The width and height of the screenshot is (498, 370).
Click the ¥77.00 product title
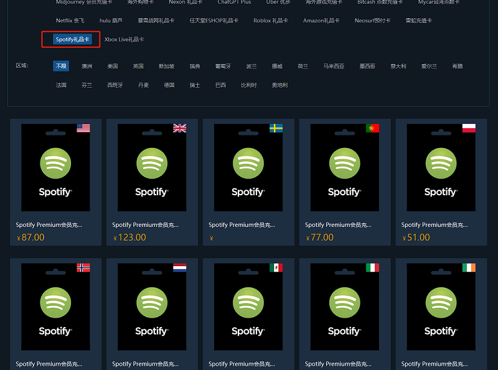(338, 225)
